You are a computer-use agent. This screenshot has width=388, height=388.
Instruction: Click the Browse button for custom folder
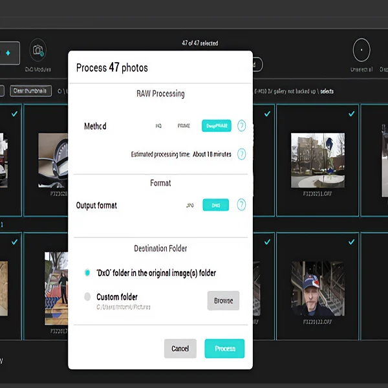click(223, 301)
